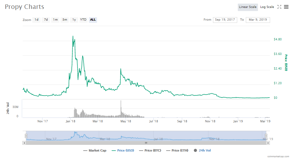The height and width of the screenshot is (162, 293).
Task: Set zoom range to 1d
Action: click(36, 20)
